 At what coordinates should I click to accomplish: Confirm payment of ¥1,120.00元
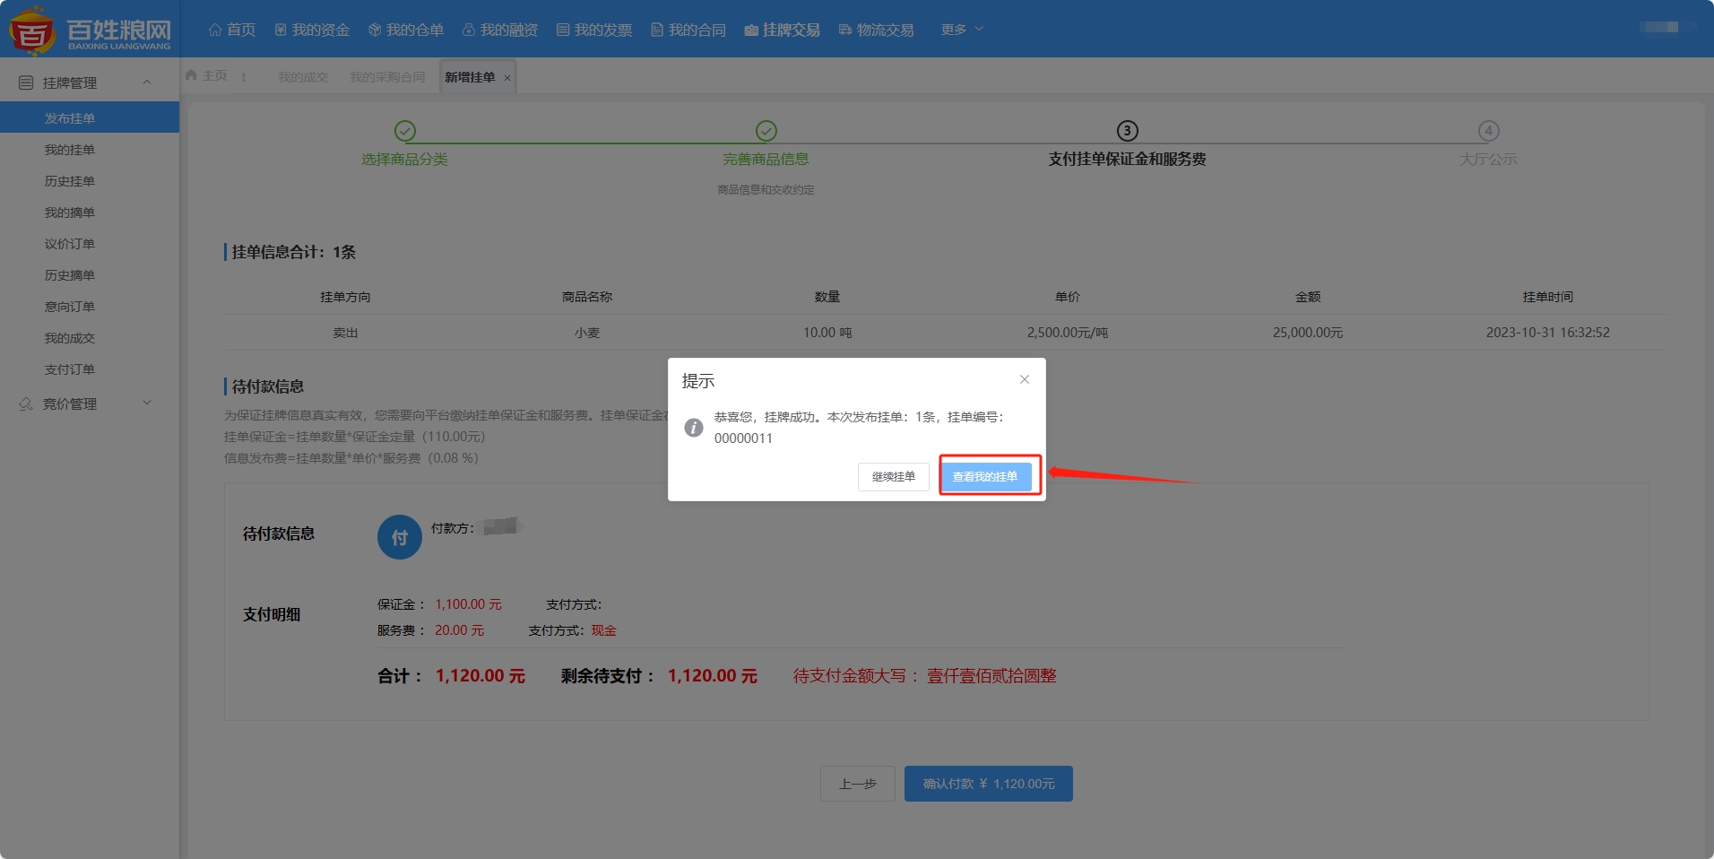(988, 784)
